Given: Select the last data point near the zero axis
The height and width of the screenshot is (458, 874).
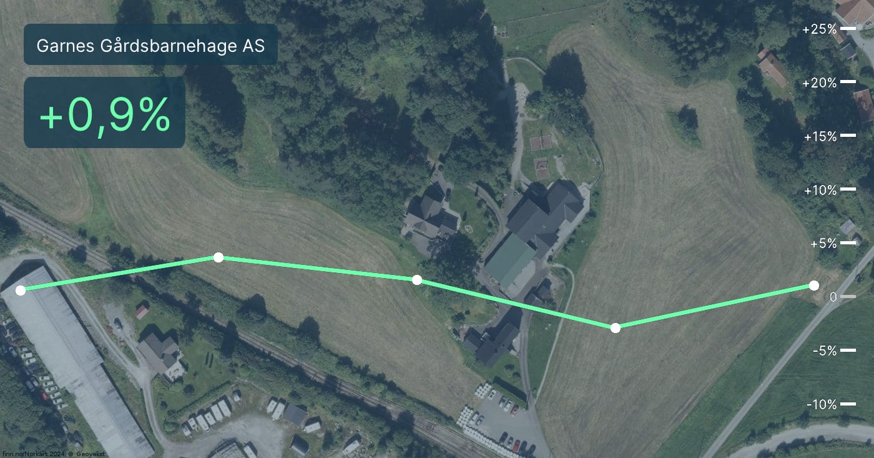Looking at the screenshot, I should 814,286.
